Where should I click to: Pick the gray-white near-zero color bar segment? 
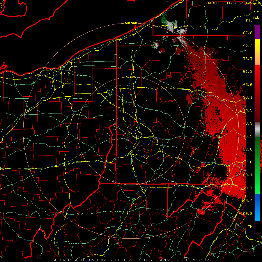[x=257, y=129]
